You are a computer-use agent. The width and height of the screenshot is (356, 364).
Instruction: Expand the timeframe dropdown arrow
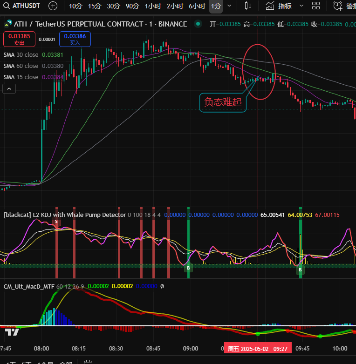[229, 6]
